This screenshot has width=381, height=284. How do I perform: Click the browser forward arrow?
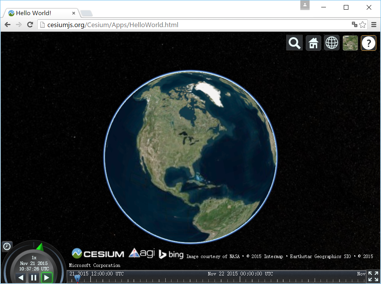(19, 24)
